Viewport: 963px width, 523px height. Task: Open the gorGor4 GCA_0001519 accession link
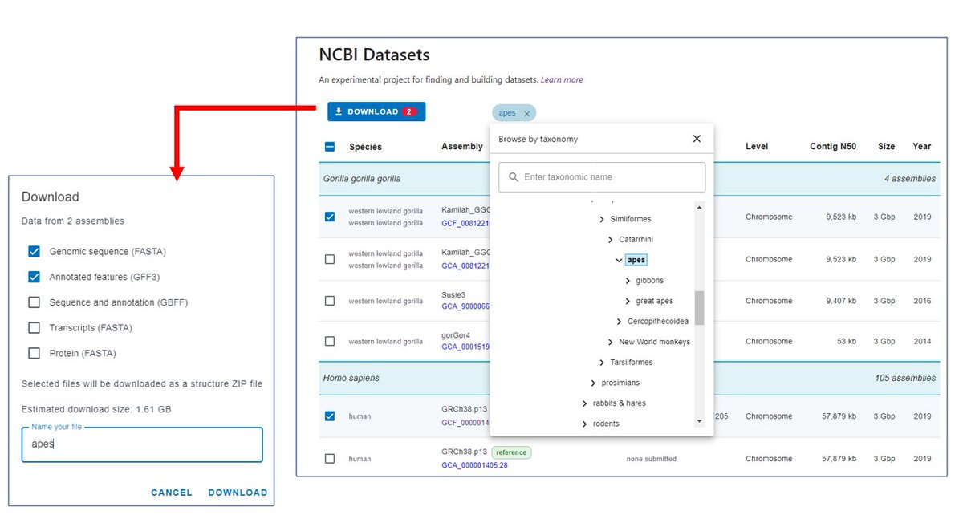(x=465, y=347)
